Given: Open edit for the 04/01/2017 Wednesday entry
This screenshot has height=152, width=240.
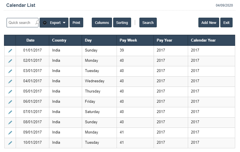Looking at the screenshot, I should pos(10,81).
